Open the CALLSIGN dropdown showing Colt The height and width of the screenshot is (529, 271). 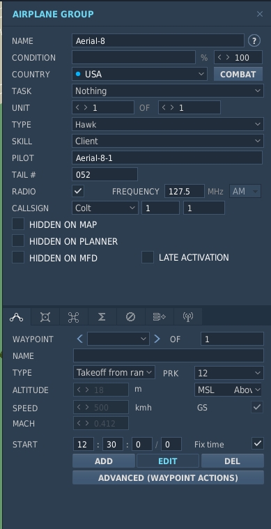(104, 208)
